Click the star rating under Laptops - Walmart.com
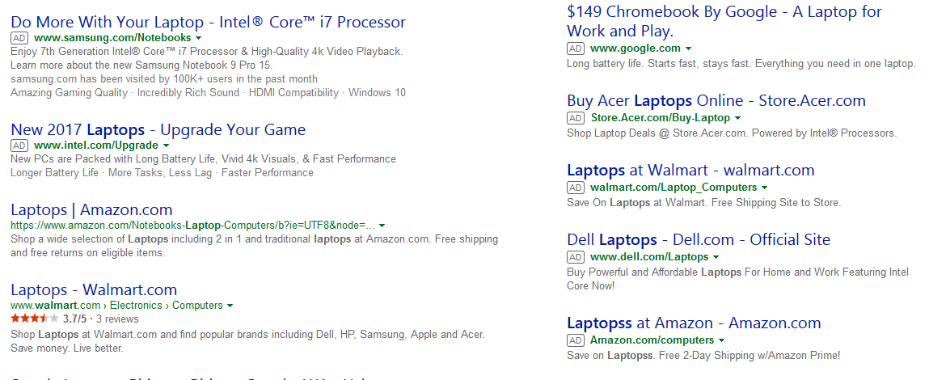The image size is (929, 380). tap(34, 319)
